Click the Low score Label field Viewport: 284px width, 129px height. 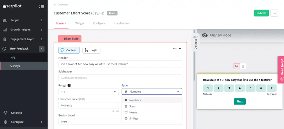pos(88,105)
